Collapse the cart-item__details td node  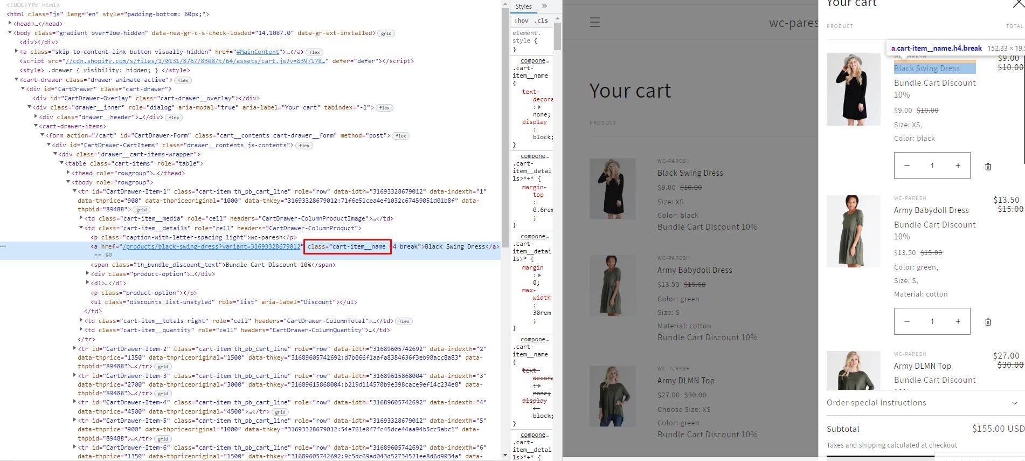[81, 228]
